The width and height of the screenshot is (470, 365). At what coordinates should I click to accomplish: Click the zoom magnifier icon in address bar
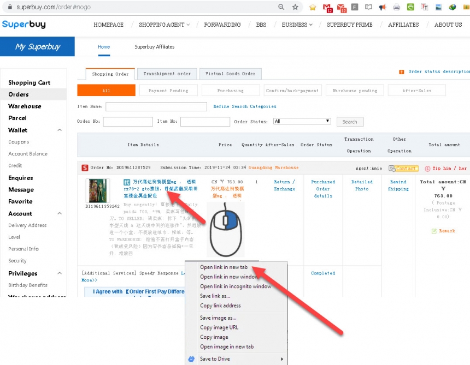[x=281, y=7]
